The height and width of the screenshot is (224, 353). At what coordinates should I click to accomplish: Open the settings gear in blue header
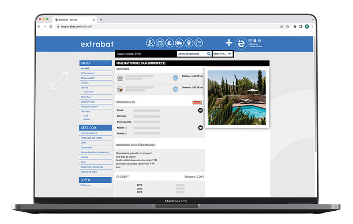tap(255, 41)
